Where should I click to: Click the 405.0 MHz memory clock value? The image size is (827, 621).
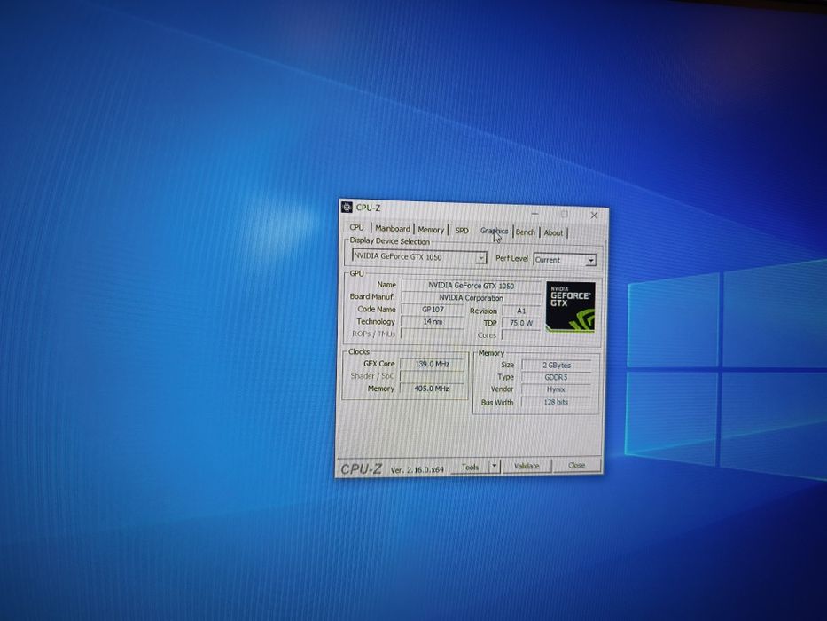pyautogui.click(x=432, y=389)
